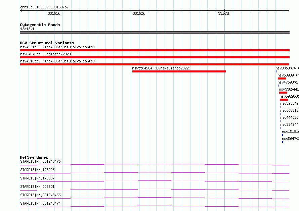Select the red bar under the nsv5589441 label
299x211 pixels.
[x=283, y=93]
